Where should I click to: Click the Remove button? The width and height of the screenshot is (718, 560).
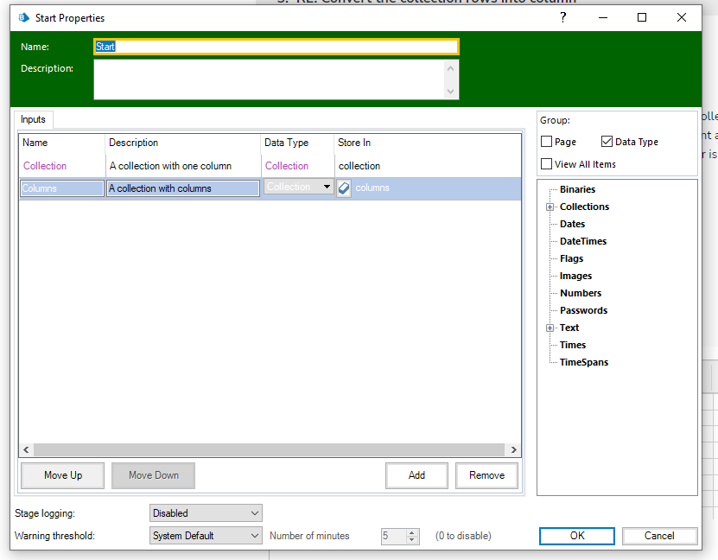pos(486,475)
